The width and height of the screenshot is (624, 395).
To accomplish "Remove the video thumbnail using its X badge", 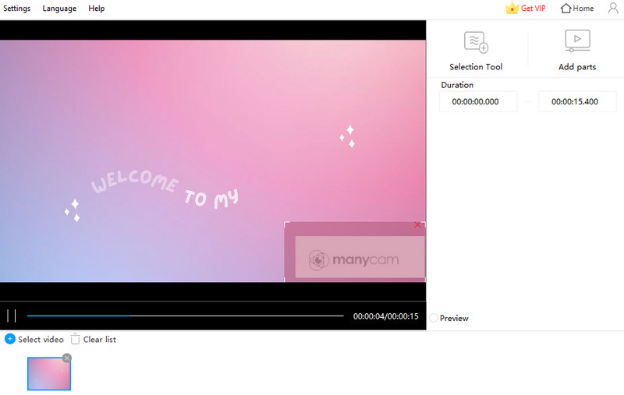I will pyautogui.click(x=67, y=358).
